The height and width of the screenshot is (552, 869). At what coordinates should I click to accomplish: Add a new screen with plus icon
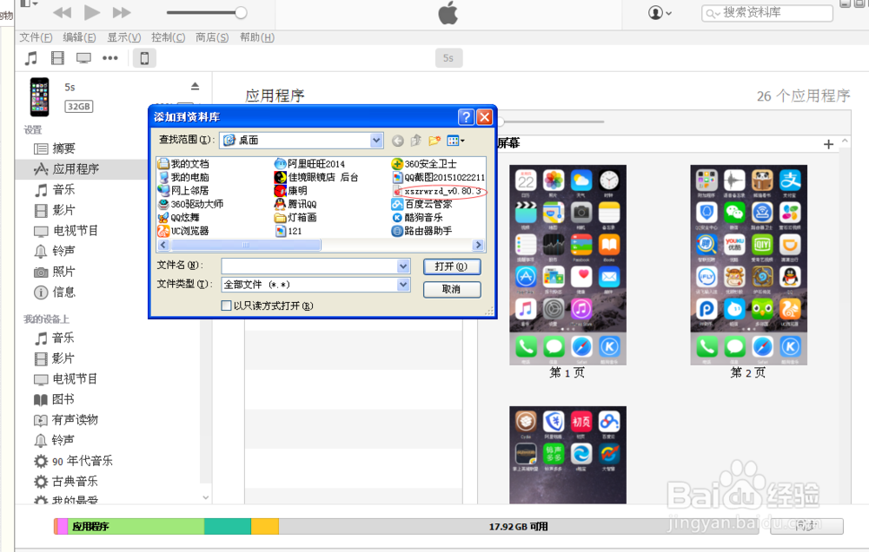828,144
